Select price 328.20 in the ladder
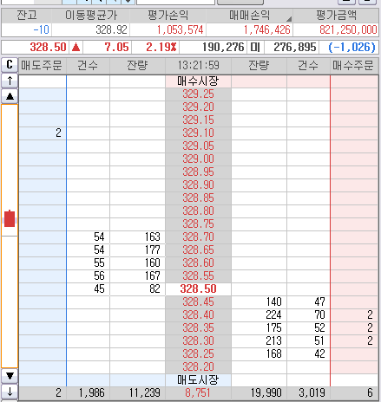This screenshot has width=381, height=402. click(x=198, y=367)
